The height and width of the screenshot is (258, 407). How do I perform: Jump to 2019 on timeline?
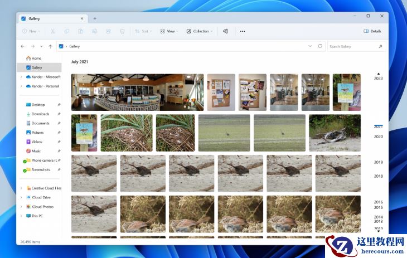378,162
